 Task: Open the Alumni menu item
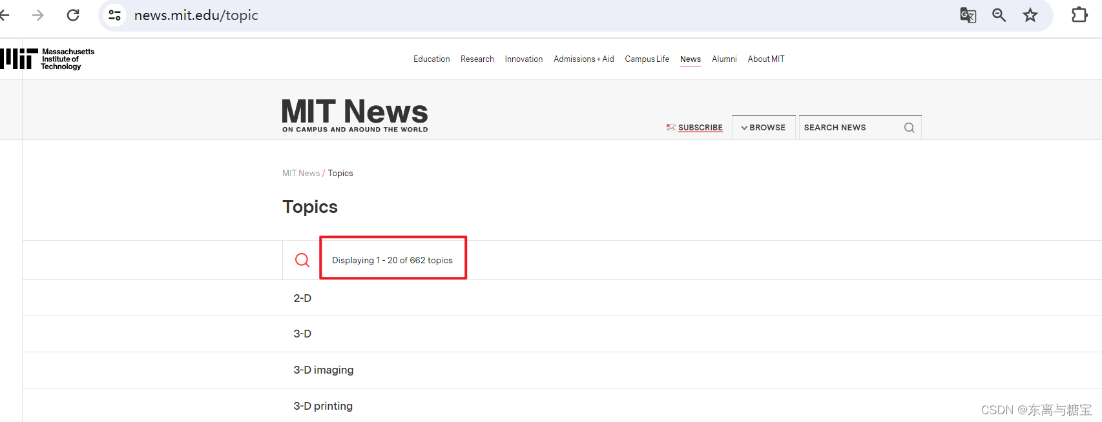click(724, 59)
